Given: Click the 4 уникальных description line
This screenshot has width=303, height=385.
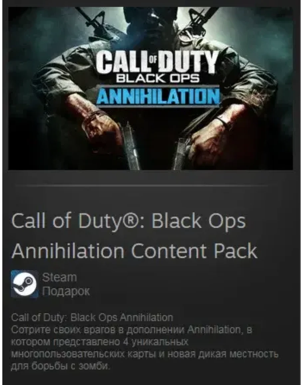Looking at the screenshot, I should [x=100, y=342].
